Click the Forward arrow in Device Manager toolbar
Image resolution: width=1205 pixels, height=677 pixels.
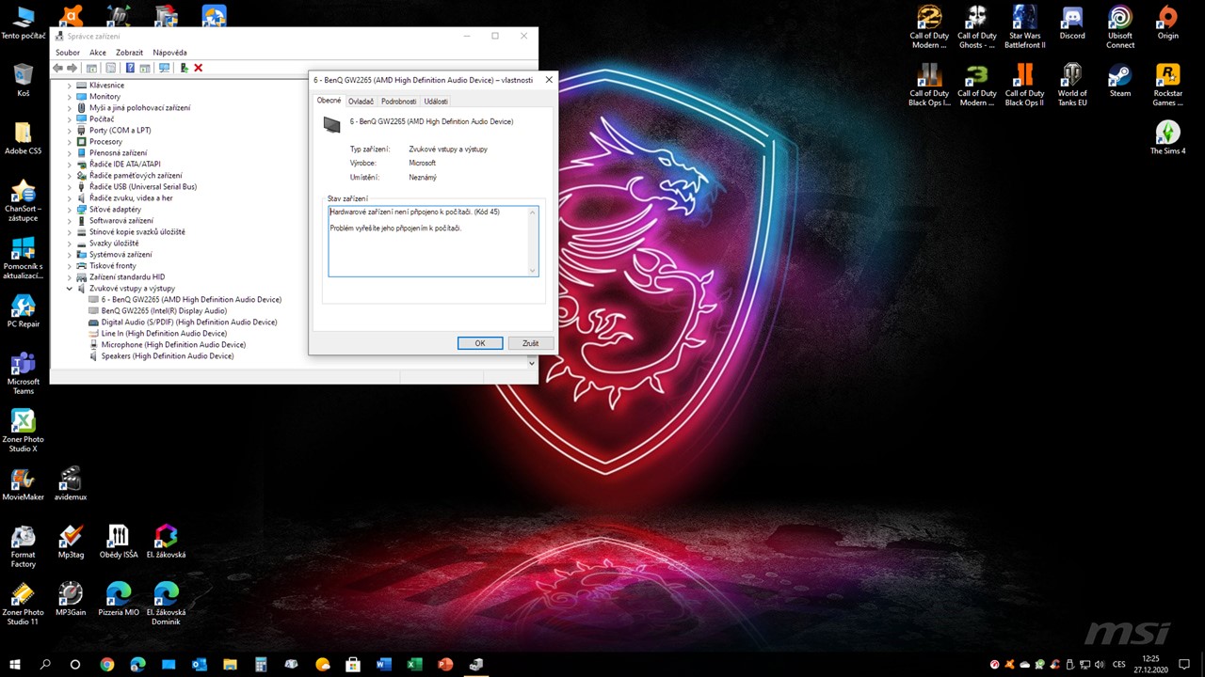[x=72, y=68]
